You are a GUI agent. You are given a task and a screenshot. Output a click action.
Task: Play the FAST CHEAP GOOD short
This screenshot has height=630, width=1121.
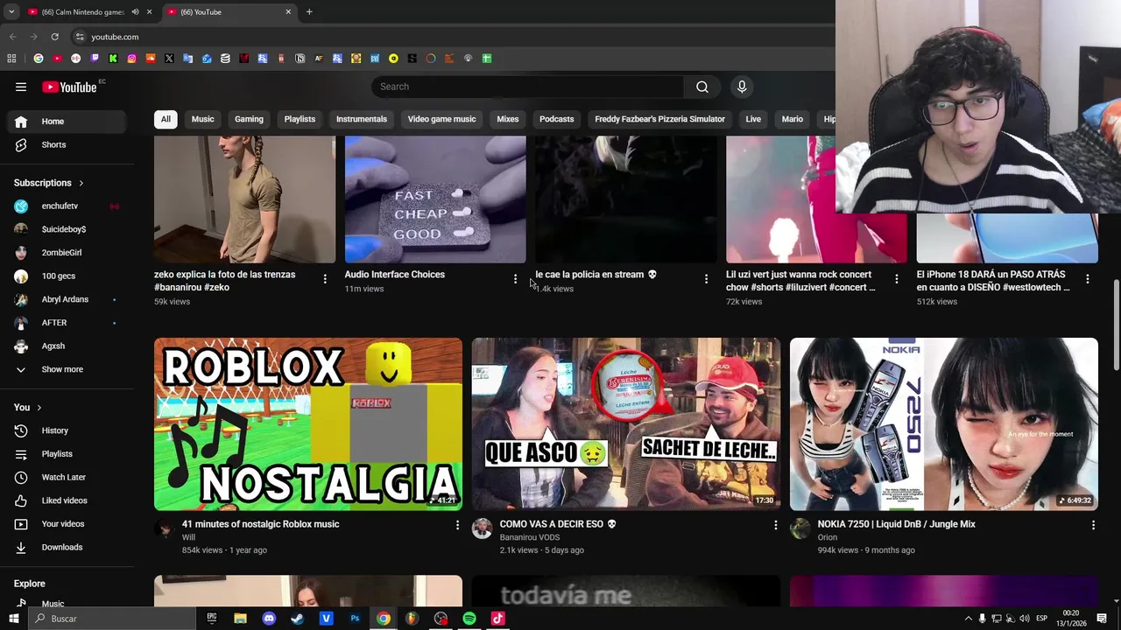435,199
